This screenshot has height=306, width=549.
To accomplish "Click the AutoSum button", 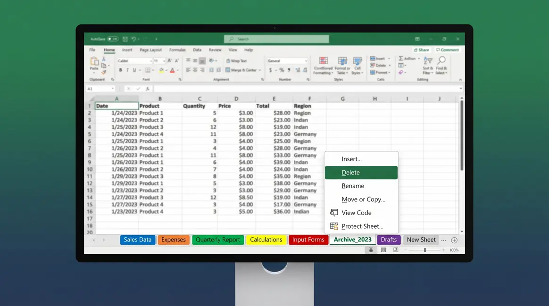I will pos(406,58).
